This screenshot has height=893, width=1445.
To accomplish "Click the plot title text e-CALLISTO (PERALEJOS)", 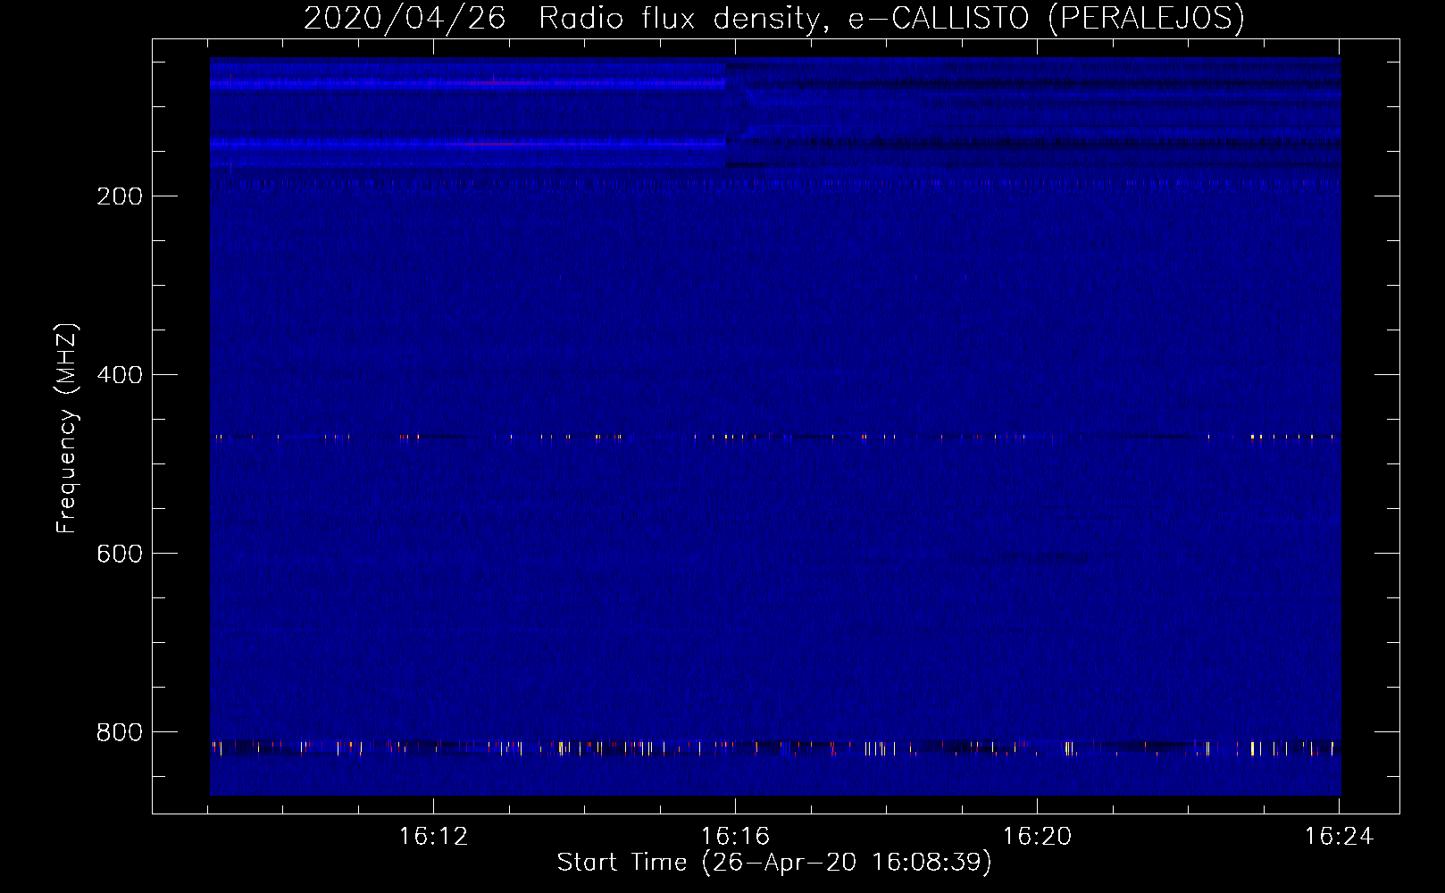I will pos(1045,18).
